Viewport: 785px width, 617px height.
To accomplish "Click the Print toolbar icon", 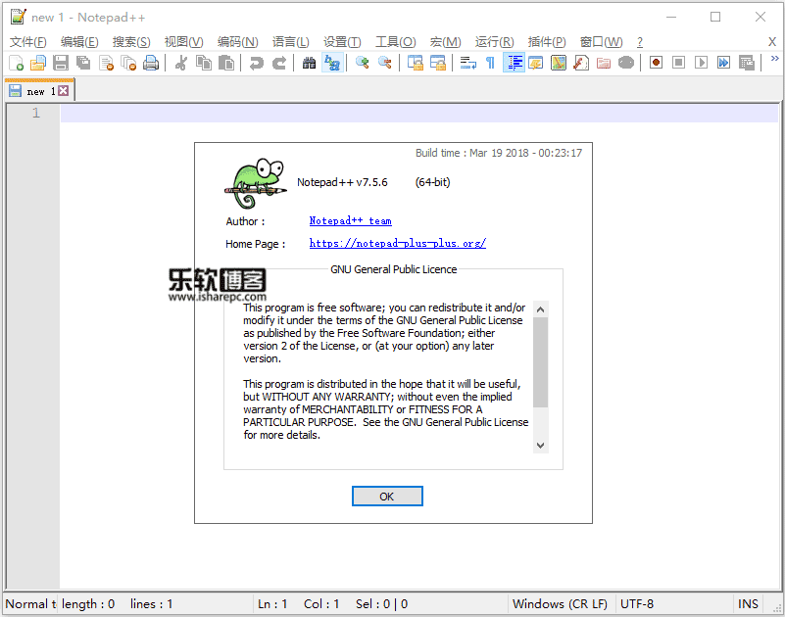I will click(x=151, y=63).
